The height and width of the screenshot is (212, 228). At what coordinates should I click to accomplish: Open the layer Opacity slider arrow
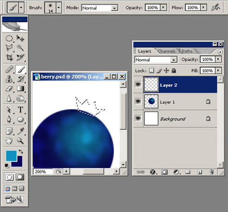[x=218, y=59]
